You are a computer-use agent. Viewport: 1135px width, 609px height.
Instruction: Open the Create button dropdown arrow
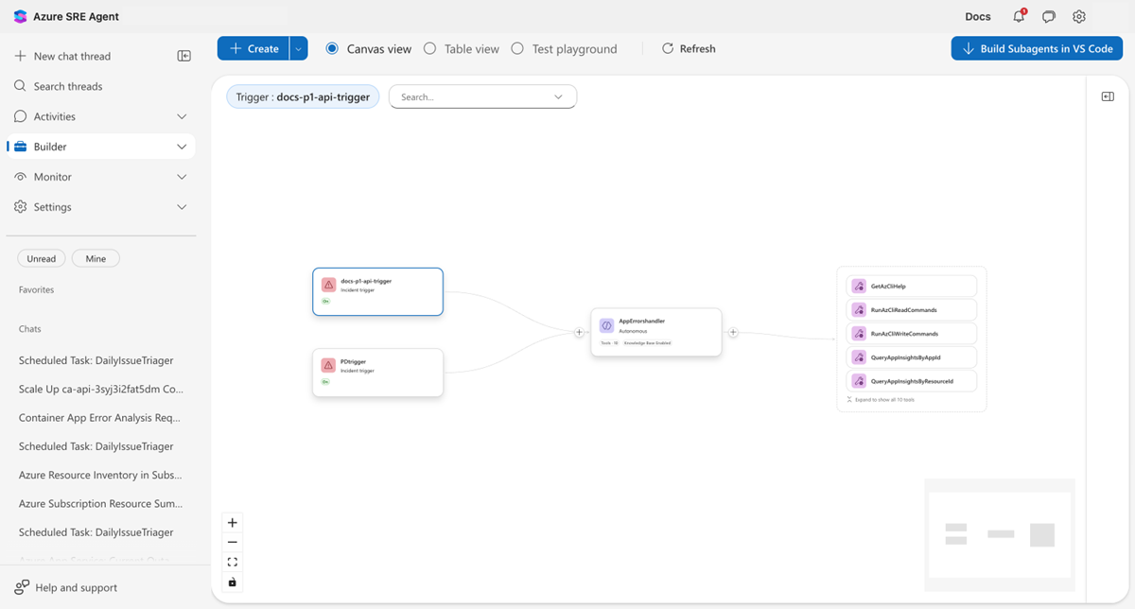click(x=296, y=48)
